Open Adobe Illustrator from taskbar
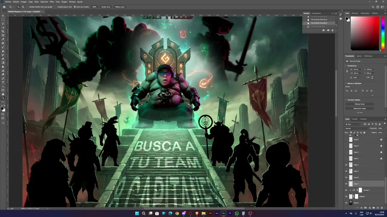Image resolution: width=387 pixels, height=217 pixels. click(x=210, y=213)
